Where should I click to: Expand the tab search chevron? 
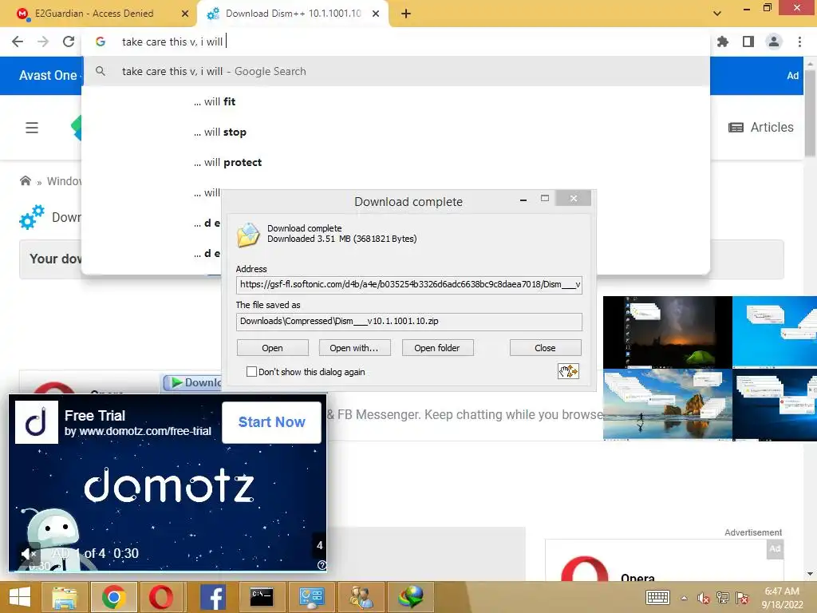coord(717,14)
